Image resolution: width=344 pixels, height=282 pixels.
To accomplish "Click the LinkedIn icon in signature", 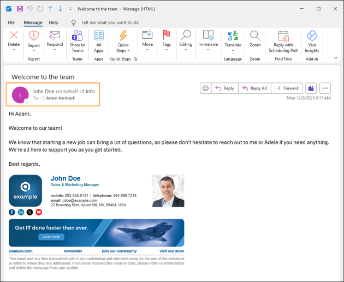I will tap(21, 212).
